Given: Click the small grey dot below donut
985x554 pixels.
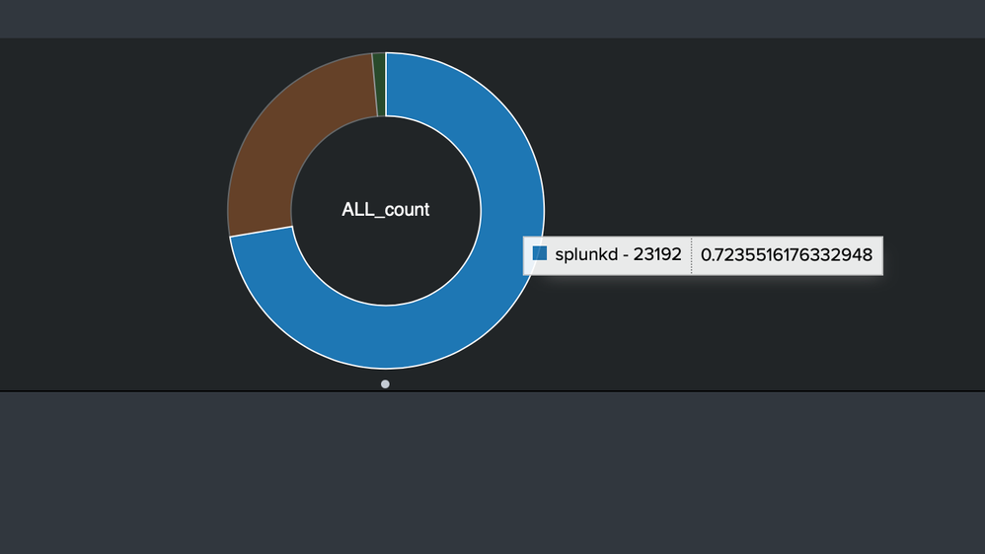Looking at the screenshot, I should [385, 383].
